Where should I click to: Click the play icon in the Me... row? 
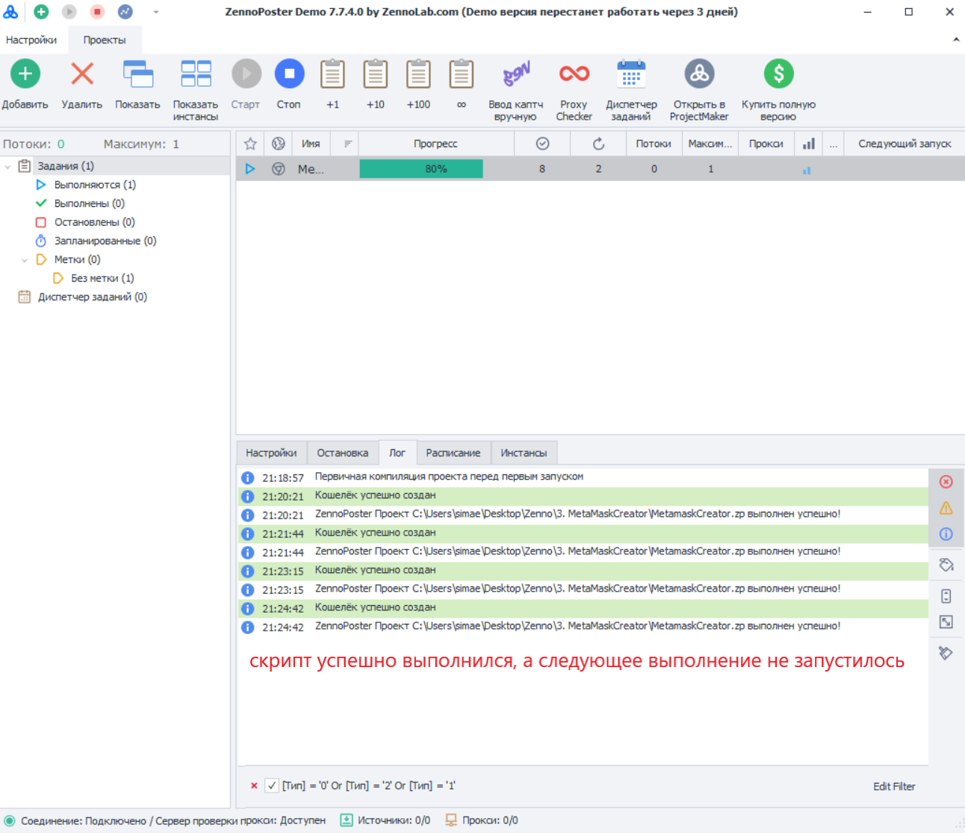(x=250, y=169)
